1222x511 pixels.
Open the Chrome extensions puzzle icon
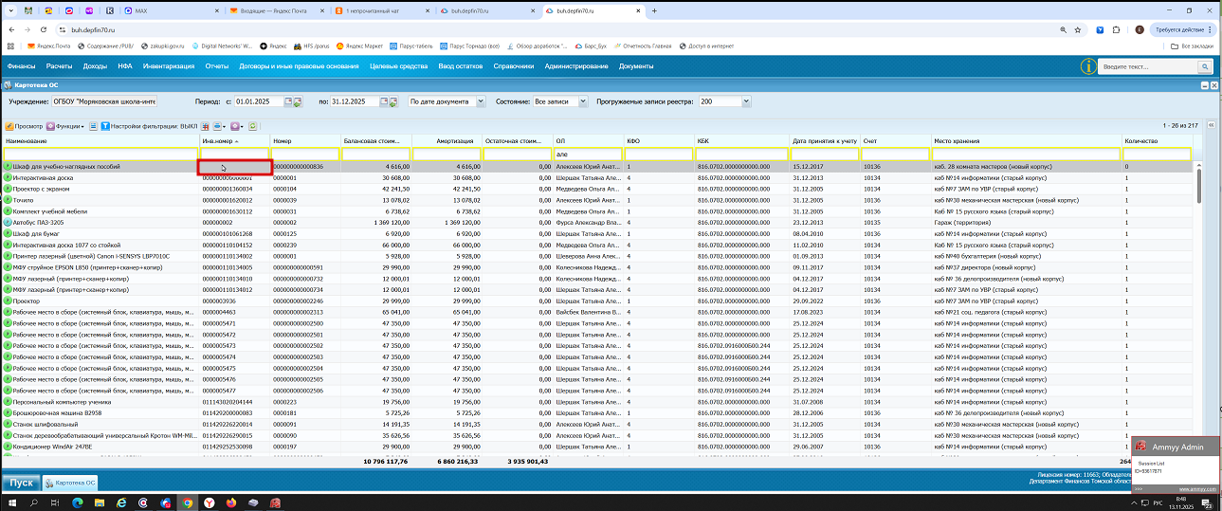(1118, 29)
